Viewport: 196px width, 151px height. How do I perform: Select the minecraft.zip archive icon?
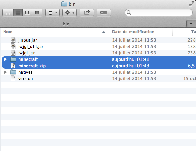tap(13, 66)
